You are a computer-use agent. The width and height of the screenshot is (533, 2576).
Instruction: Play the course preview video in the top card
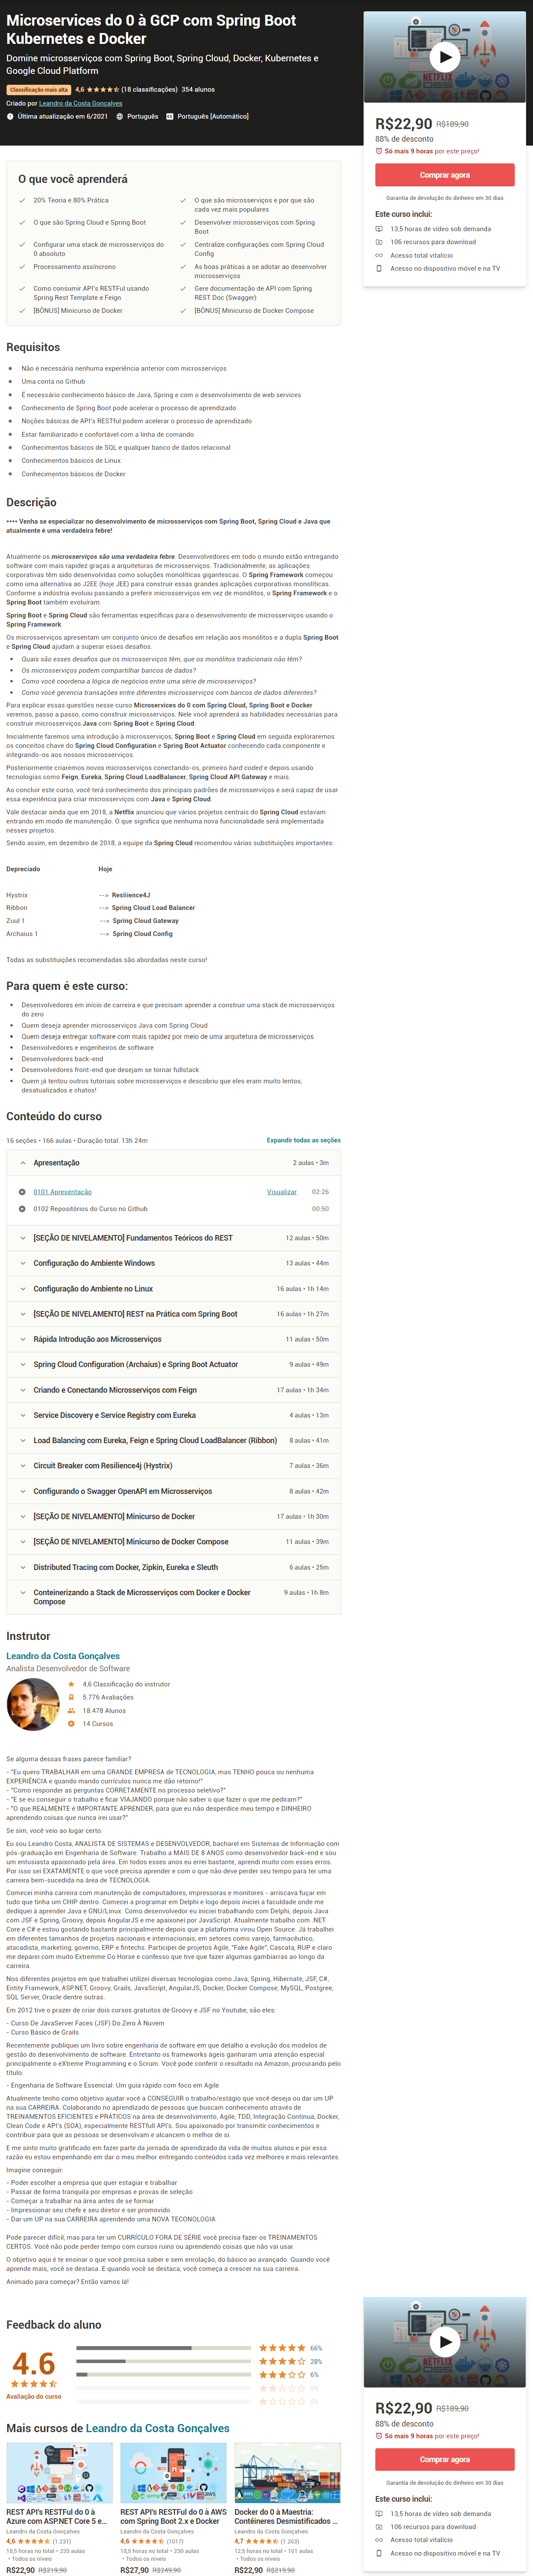click(x=444, y=57)
